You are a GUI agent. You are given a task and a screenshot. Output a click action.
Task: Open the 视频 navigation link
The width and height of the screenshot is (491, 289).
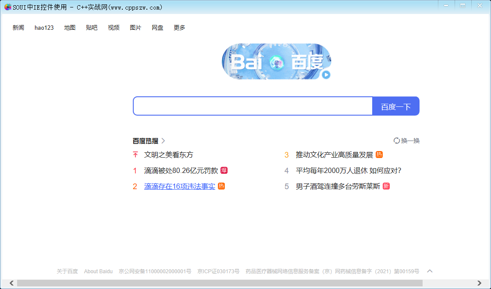coord(114,28)
